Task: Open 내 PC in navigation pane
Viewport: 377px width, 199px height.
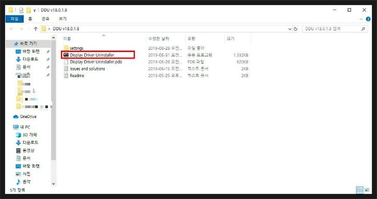Action: point(22,127)
